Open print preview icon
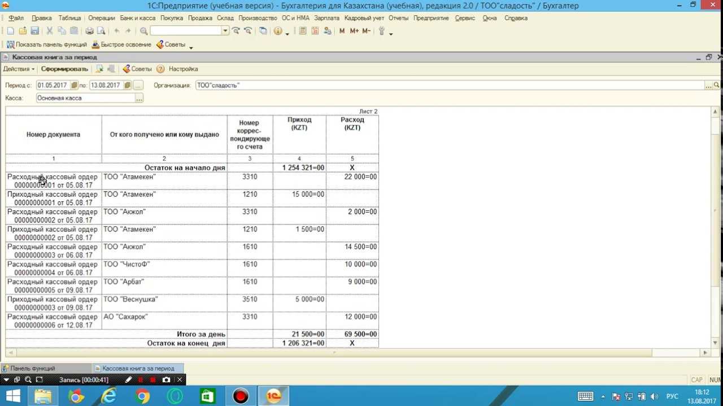Viewport: 723px width, 406px height. click(101, 31)
